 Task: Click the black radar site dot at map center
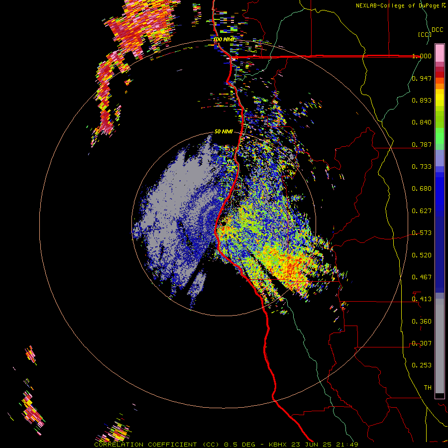click(224, 224)
